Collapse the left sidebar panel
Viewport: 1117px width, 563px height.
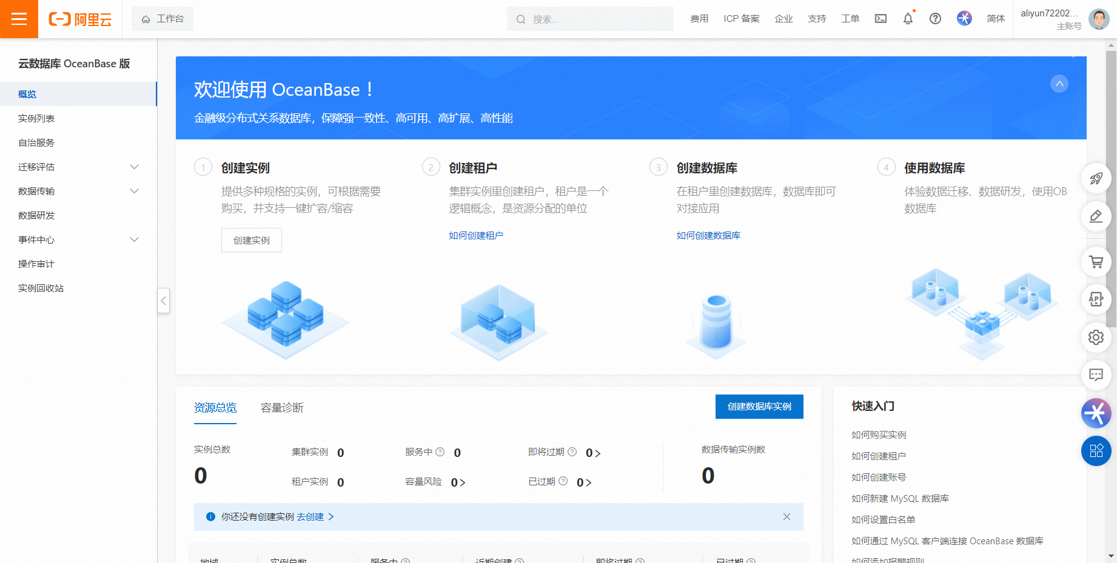[x=163, y=301]
